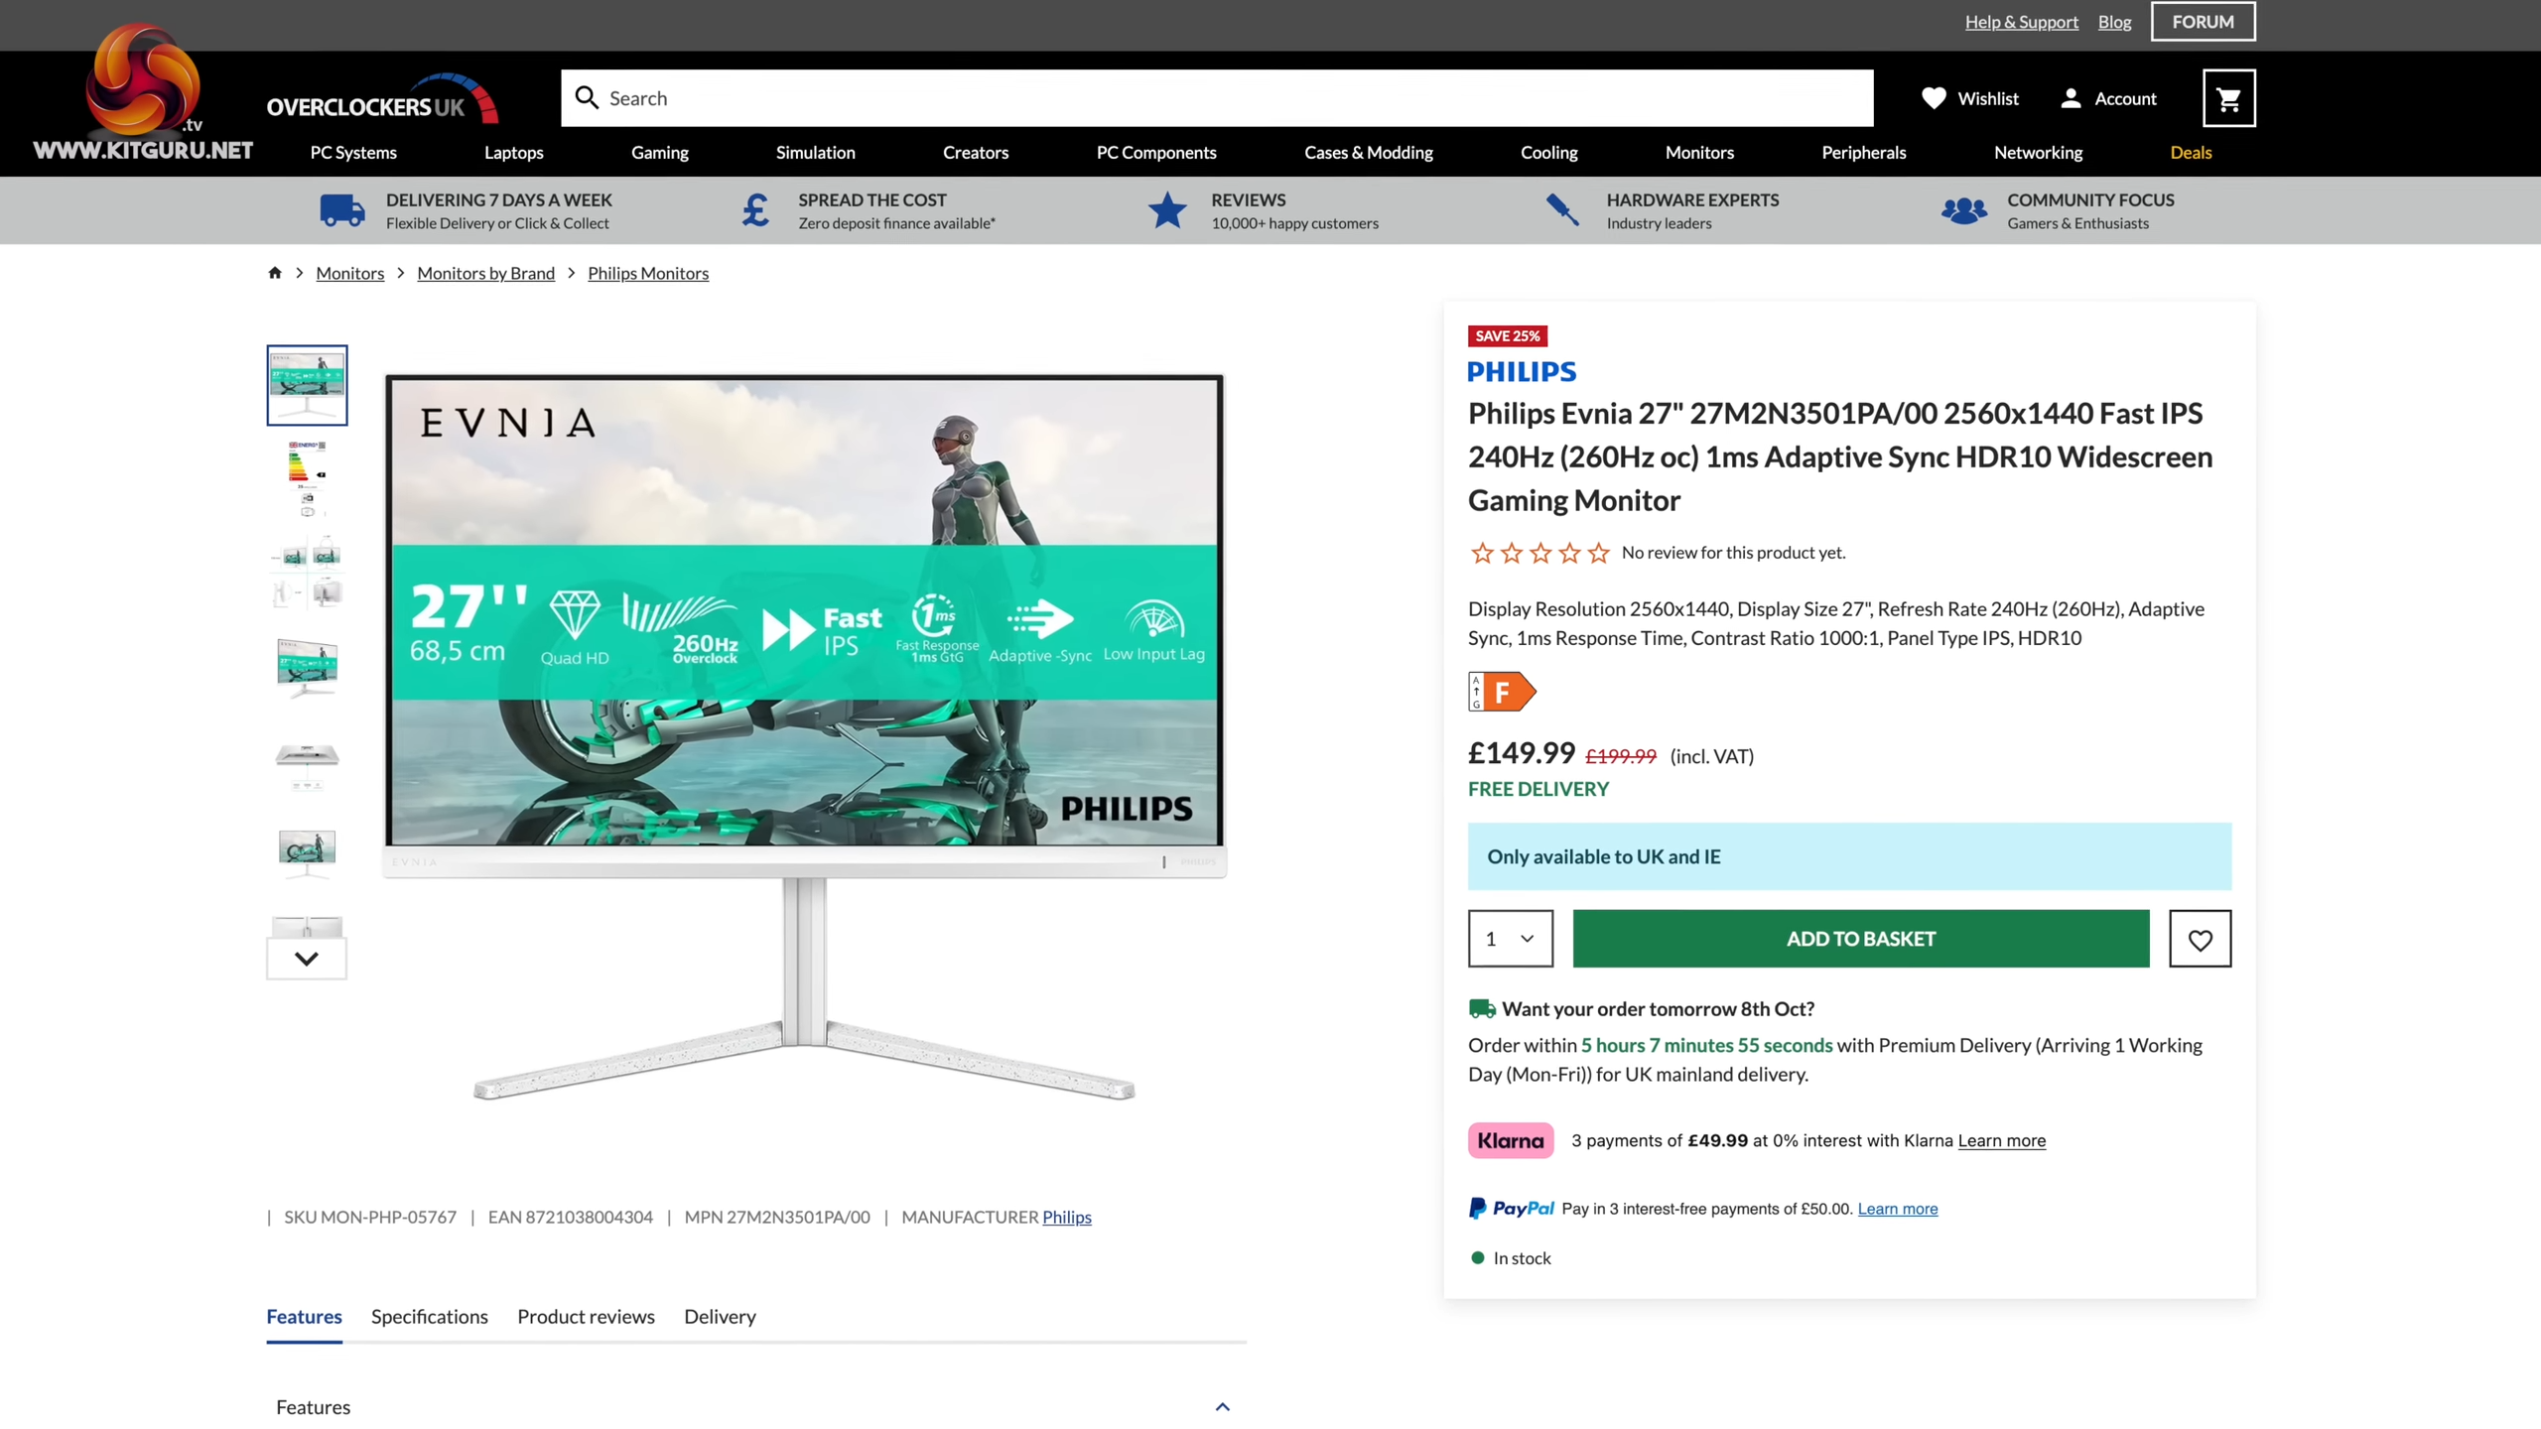Screen dimensions: 2541x1429
Task: Rate product with the fifth star
Action: [1598, 553]
